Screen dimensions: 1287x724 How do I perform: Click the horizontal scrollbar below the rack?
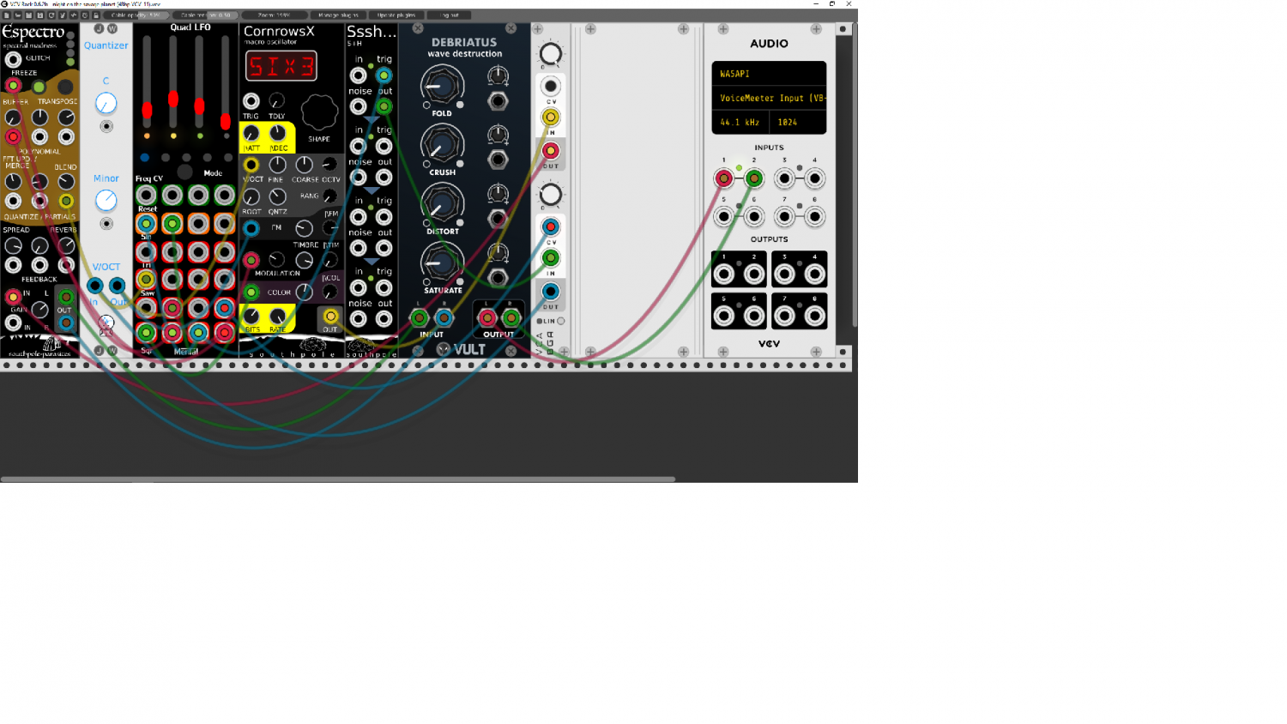click(338, 479)
